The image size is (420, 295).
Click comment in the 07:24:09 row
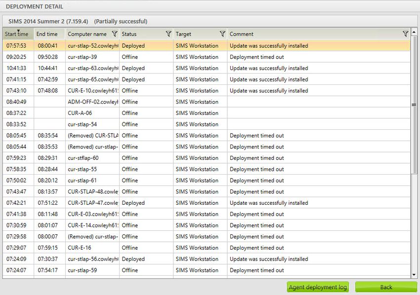click(x=269, y=259)
